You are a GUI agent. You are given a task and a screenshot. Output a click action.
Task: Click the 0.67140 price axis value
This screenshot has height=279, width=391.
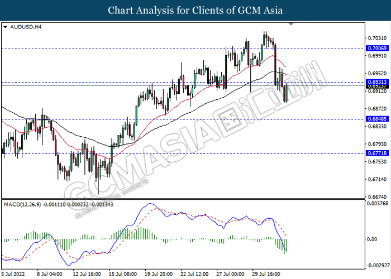377,179
